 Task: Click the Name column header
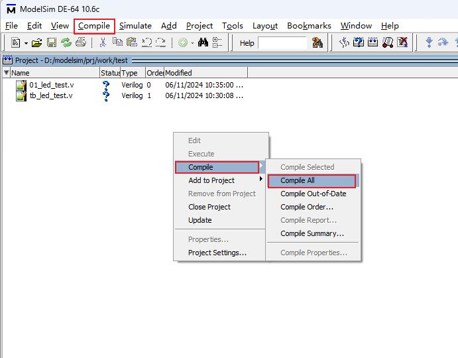point(55,72)
